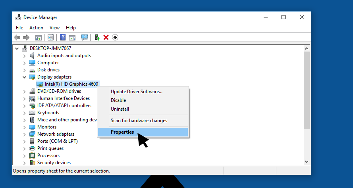Image resolution: width=353 pixels, height=188 pixels.
Task: Click the Security devices key icon
Action: coord(32,163)
